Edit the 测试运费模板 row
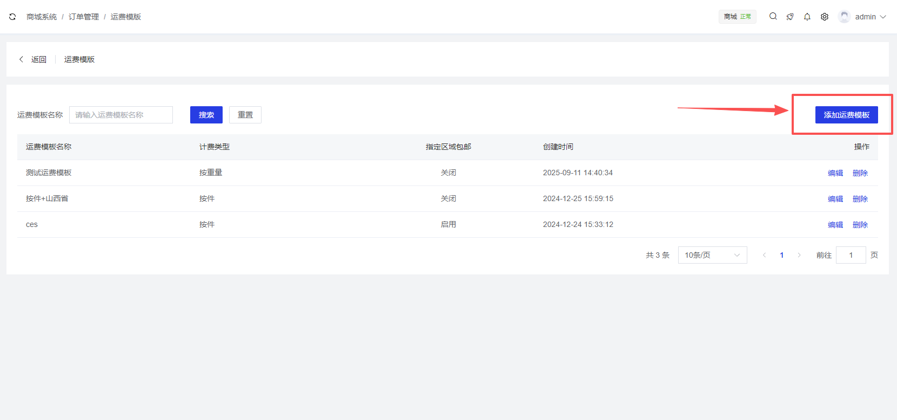897x420 pixels. [835, 173]
